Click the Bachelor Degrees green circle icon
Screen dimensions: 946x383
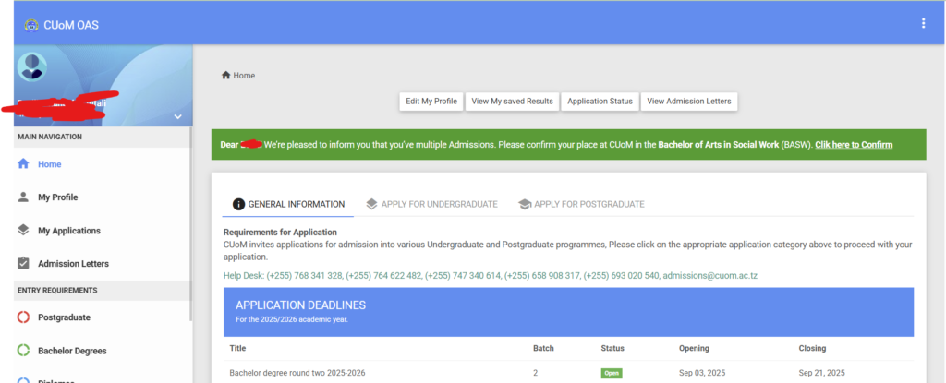pos(24,351)
